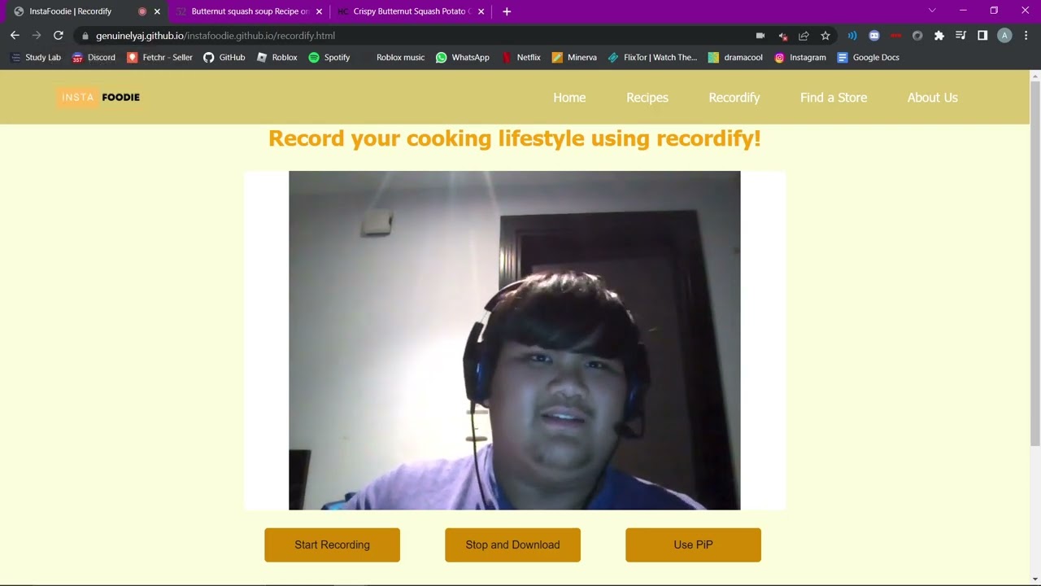Expand the tab search chevron
1041x586 pixels.
point(932,11)
